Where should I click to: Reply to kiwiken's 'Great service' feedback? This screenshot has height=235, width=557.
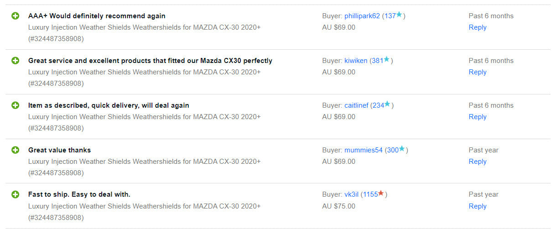point(478,72)
